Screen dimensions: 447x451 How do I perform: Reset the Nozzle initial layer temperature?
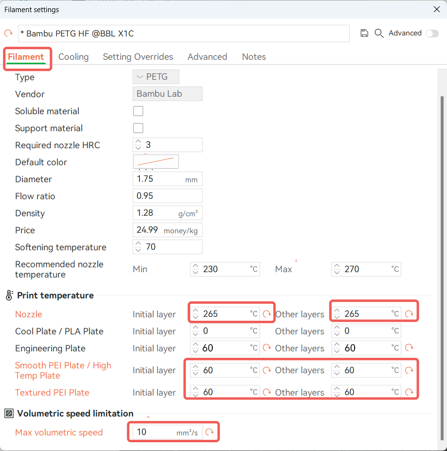[x=267, y=314]
